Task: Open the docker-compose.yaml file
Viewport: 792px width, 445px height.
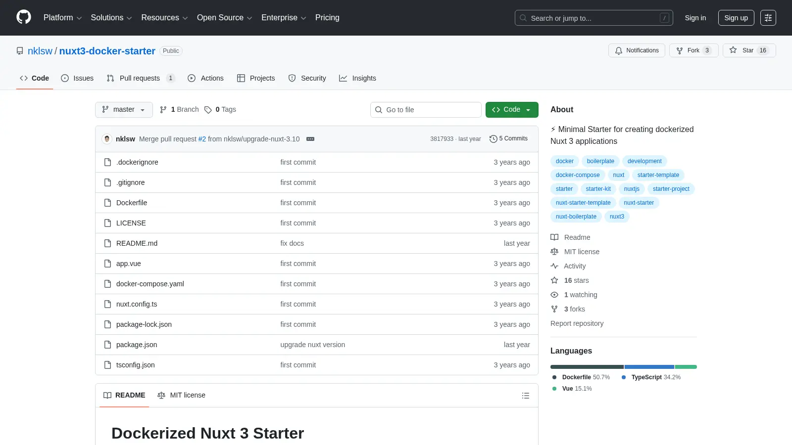Action: [150, 284]
